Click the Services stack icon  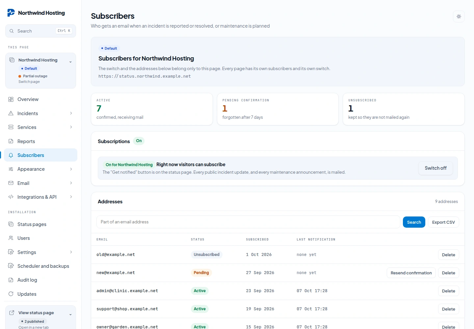click(x=11, y=127)
